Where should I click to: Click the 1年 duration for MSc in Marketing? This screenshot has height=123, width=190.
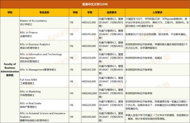point(75,93)
